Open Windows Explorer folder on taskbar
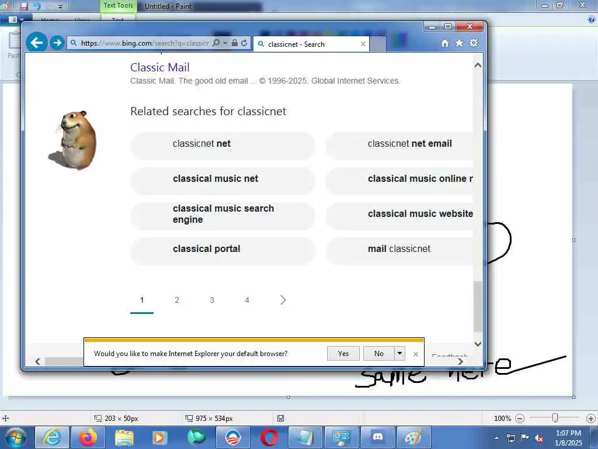Image resolution: width=598 pixels, height=449 pixels. [124, 437]
